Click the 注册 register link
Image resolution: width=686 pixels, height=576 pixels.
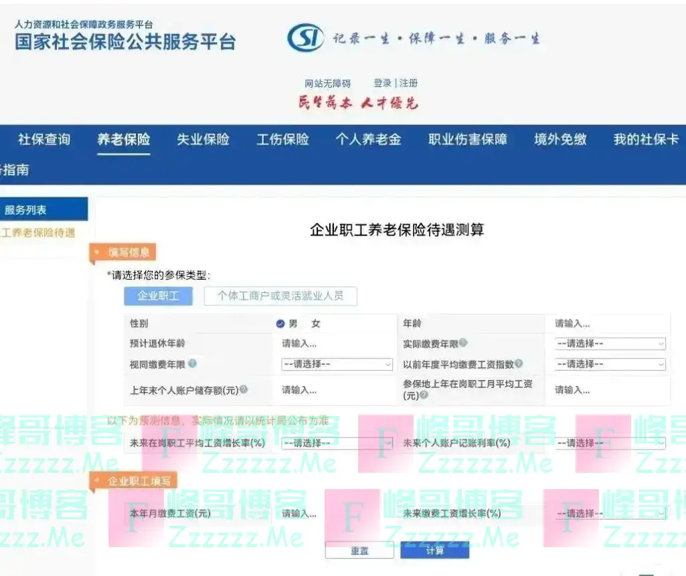click(408, 83)
